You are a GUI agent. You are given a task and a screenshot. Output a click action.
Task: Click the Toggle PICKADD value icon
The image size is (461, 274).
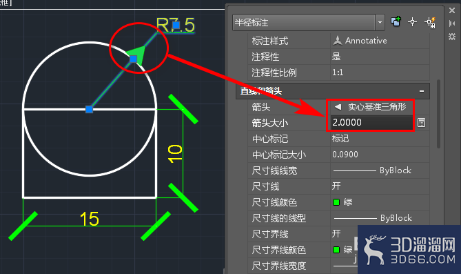[396, 22]
